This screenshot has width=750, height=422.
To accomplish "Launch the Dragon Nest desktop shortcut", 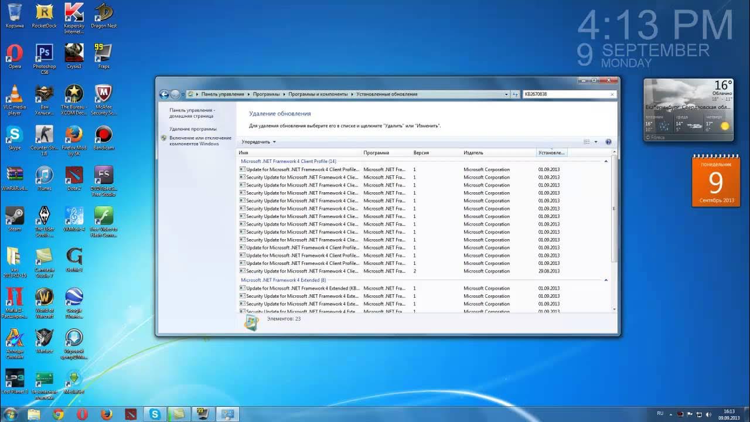I will (x=104, y=16).
